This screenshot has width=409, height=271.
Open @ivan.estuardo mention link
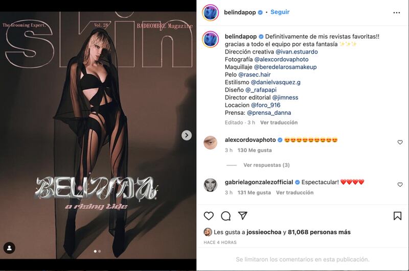[297, 52]
